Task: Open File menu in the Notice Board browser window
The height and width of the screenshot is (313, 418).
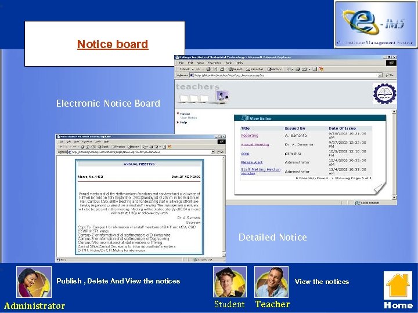Action: coord(62,141)
